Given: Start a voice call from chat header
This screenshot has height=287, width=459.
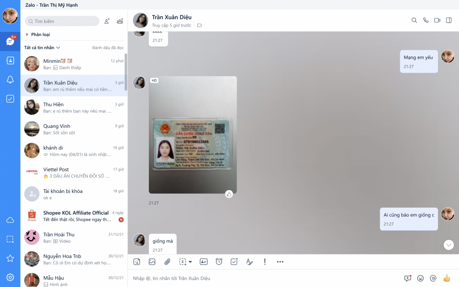Looking at the screenshot, I should coord(426,20).
